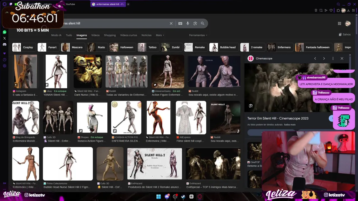Open browsing history from the sidebar clock
358x201 pixels.
4,60
